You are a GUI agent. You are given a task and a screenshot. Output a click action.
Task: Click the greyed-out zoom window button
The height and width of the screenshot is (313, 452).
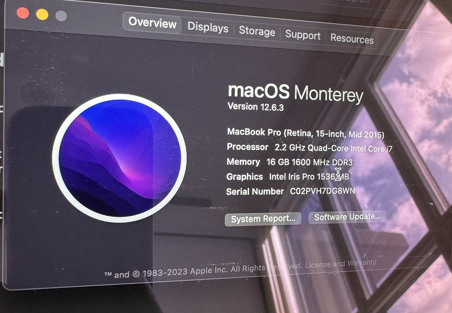click(x=61, y=16)
